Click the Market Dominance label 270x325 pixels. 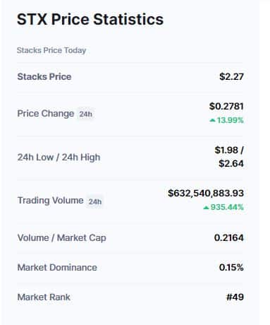click(57, 267)
